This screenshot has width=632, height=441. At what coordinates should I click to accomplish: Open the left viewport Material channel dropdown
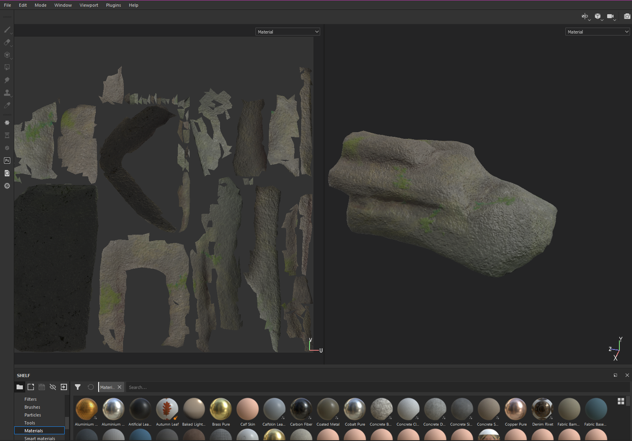point(287,32)
